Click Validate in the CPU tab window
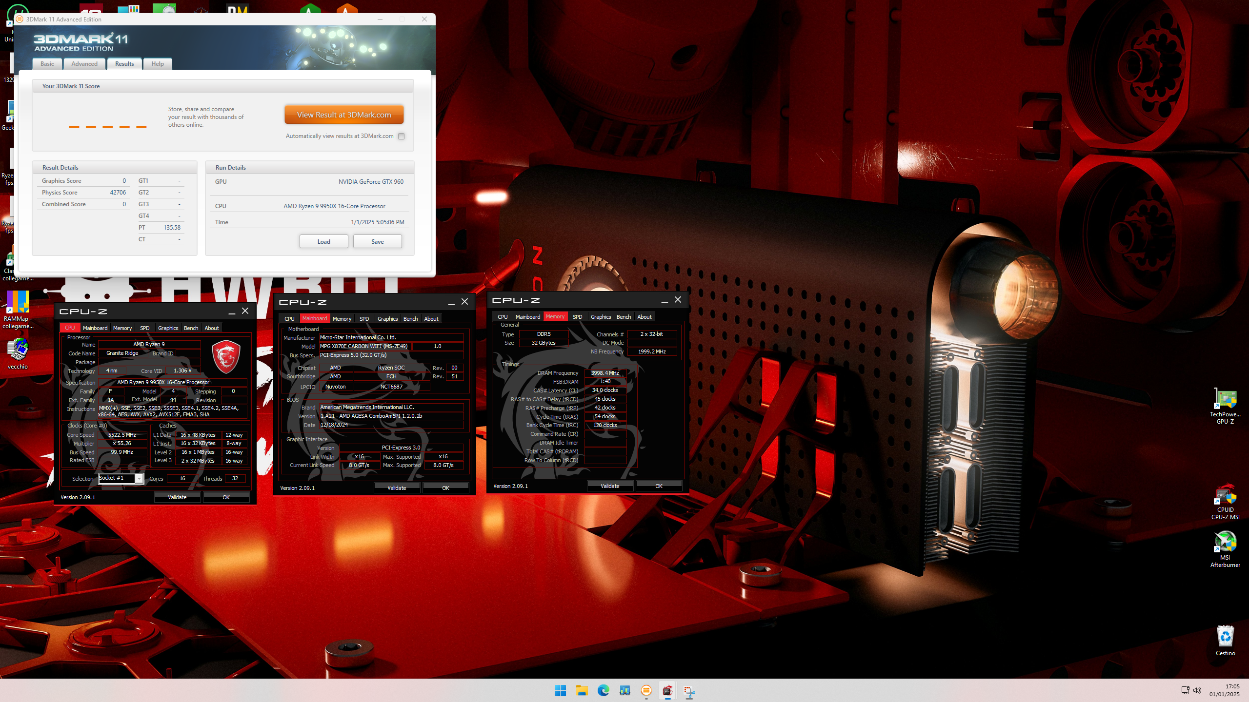 177,497
